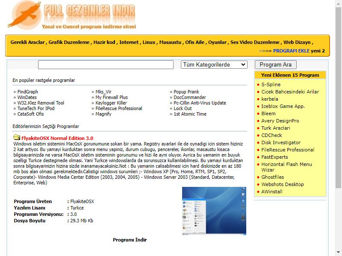Open Ofis Aile category
The height and width of the screenshot is (256, 342).
pos(195,42)
